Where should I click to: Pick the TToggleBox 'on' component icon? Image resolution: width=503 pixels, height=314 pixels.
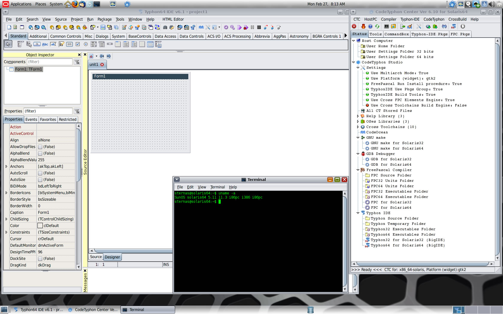pyautogui.click(x=69, y=44)
